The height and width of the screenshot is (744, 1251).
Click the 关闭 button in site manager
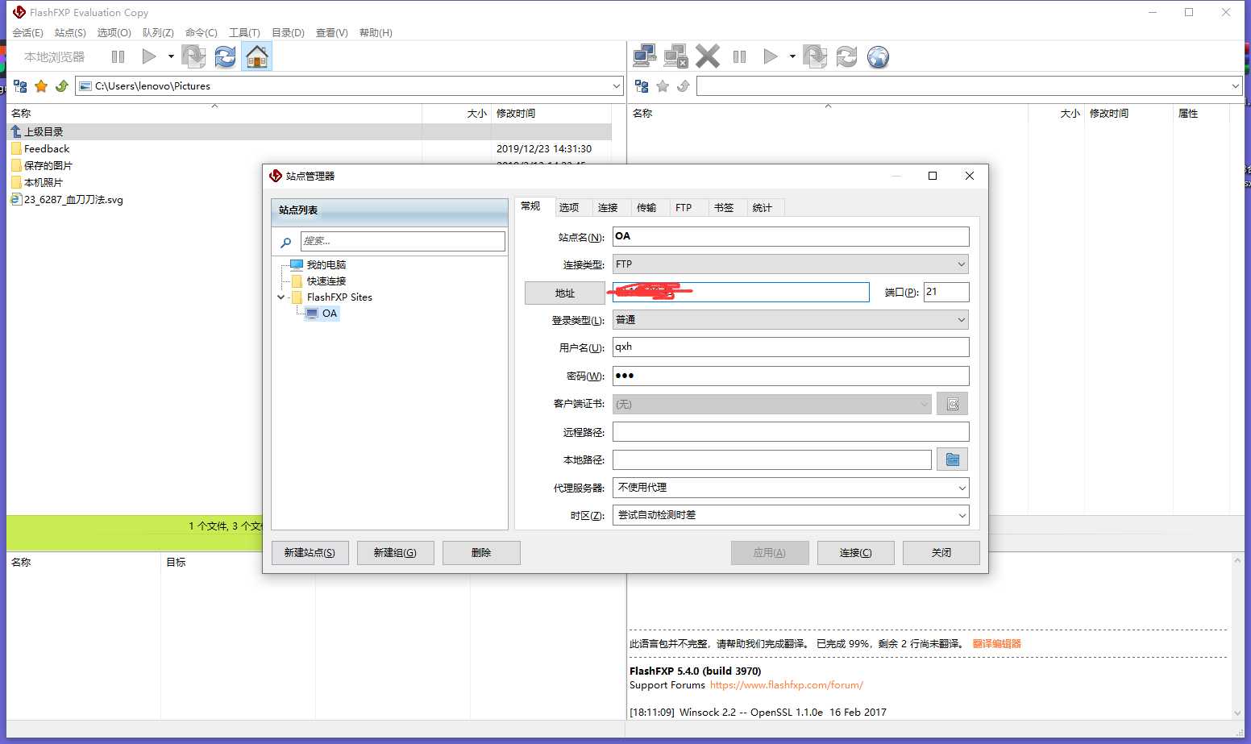[x=941, y=553]
